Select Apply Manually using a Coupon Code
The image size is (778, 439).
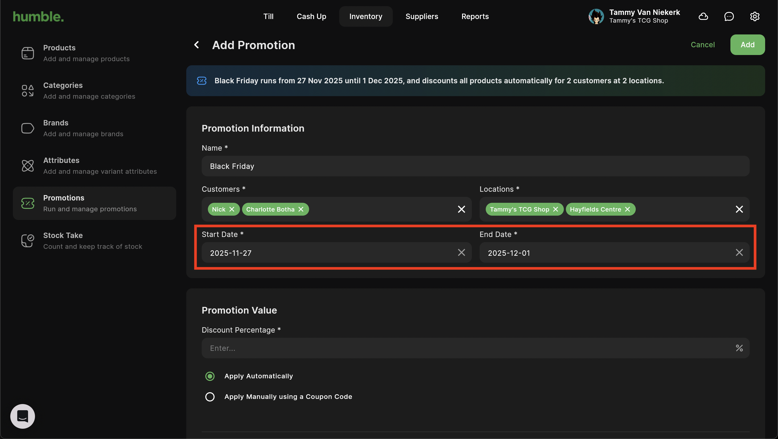click(210, 396)
